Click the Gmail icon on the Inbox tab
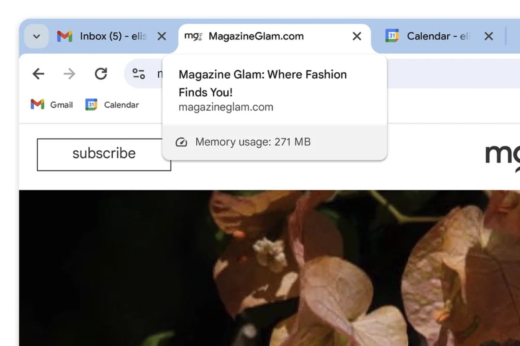Image resolution: width=520 pixels, height=346 pixels. (64, 36)
